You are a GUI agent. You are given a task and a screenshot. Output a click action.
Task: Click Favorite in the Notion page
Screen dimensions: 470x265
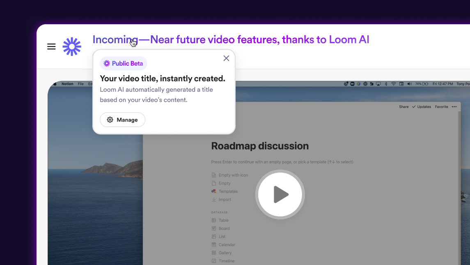click(442, 107)
